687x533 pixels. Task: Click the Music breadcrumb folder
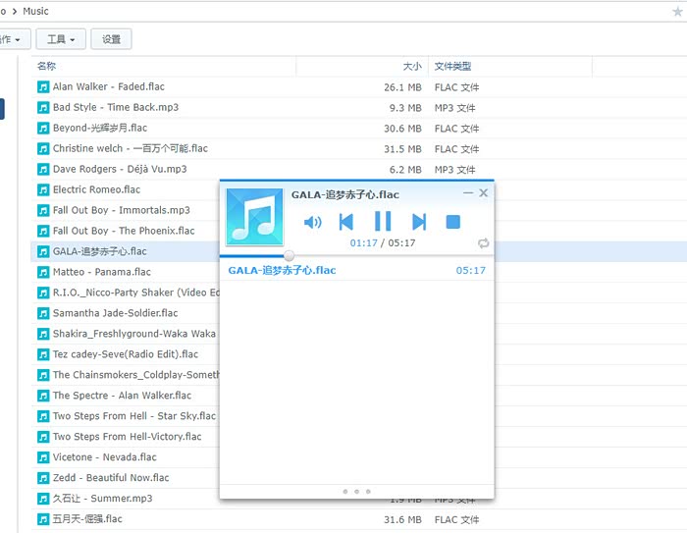pos(34,12)
